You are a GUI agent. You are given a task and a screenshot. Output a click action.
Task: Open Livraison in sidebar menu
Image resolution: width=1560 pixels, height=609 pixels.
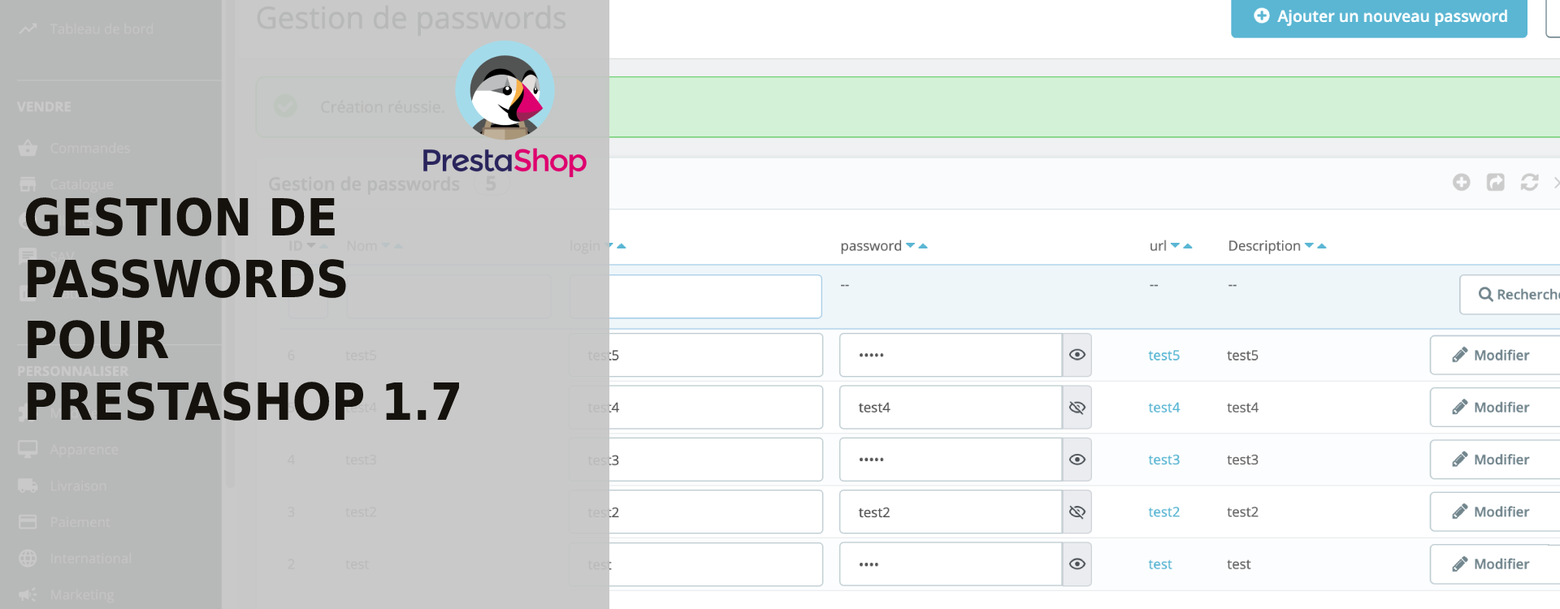pyautogui.click(x=78, y=486)
